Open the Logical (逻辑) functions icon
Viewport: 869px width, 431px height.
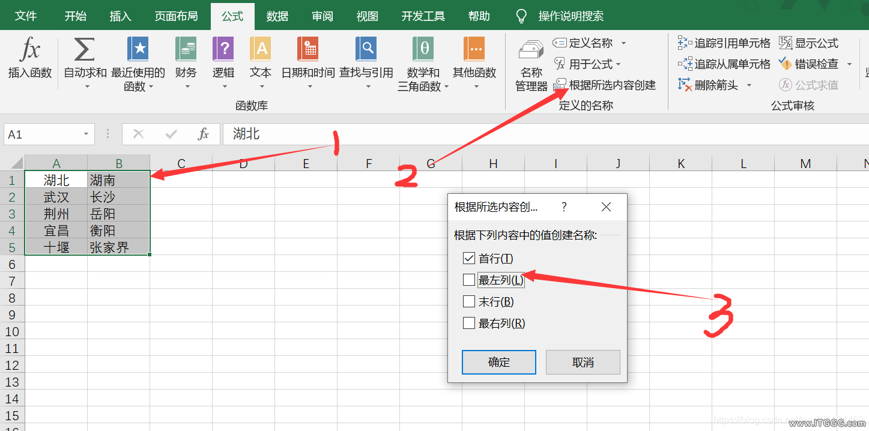pos(223,50)
